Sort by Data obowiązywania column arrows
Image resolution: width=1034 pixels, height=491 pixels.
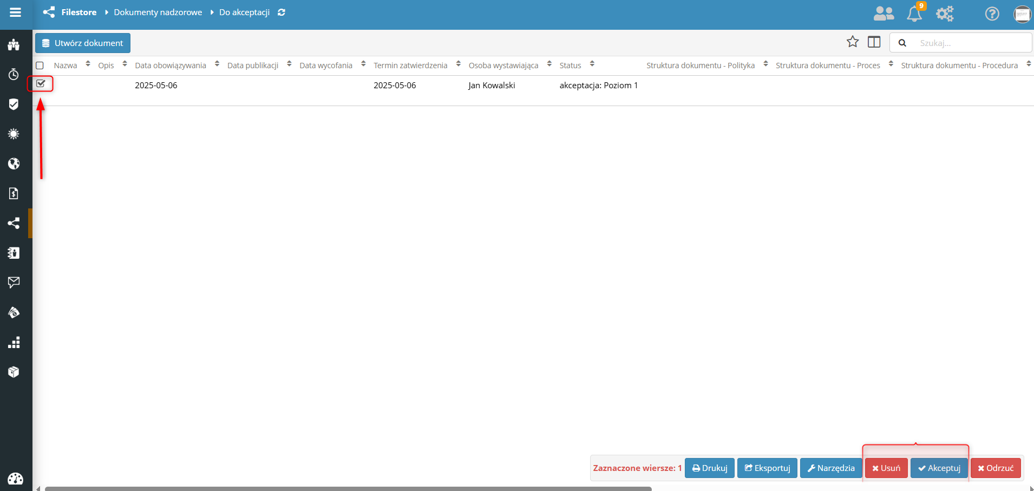(217, 64)
